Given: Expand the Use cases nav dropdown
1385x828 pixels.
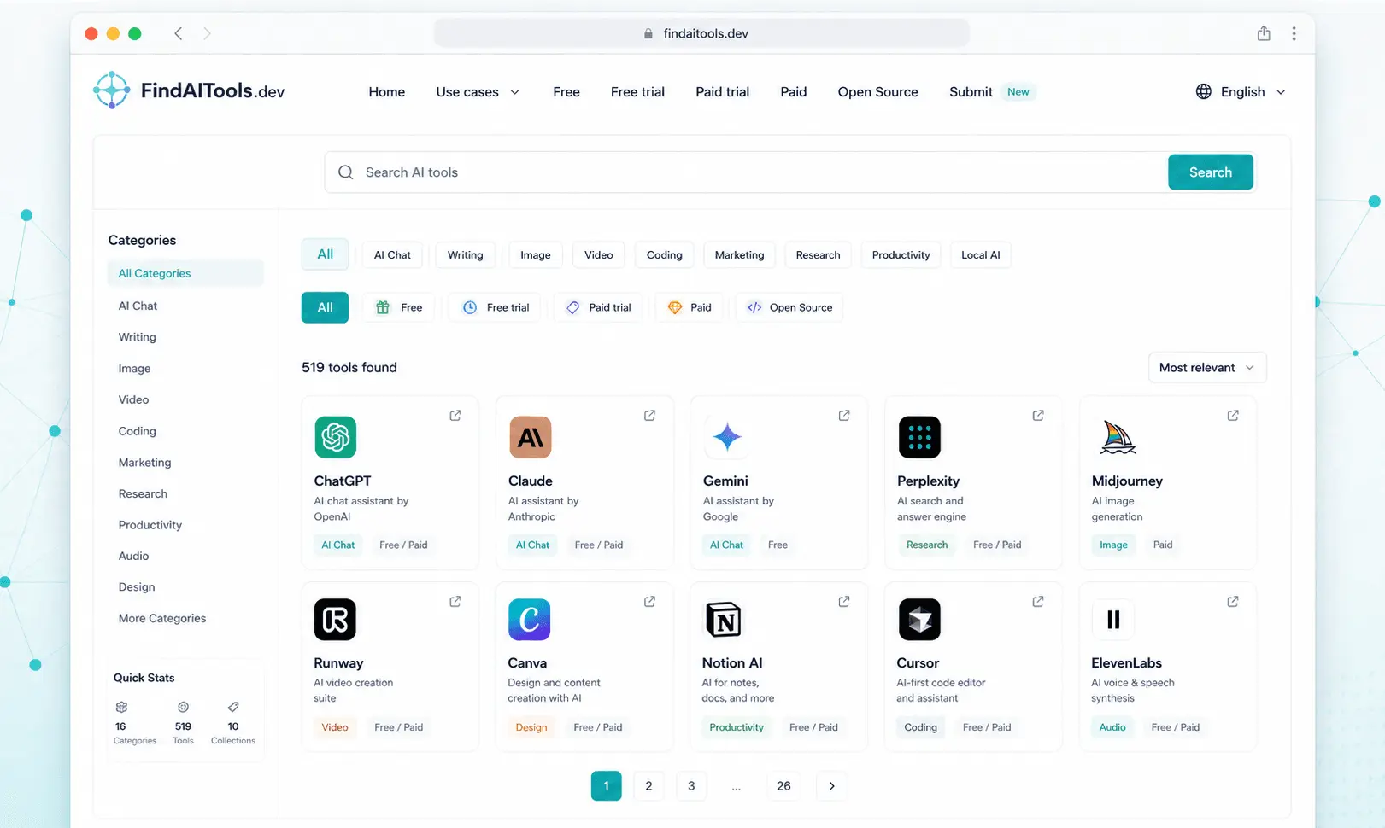Looking at the screenshot, I should pos(478,91).
